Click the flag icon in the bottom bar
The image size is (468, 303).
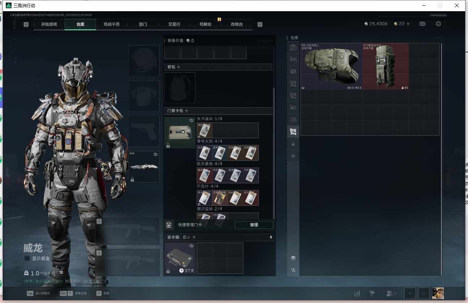coord(372,293)
